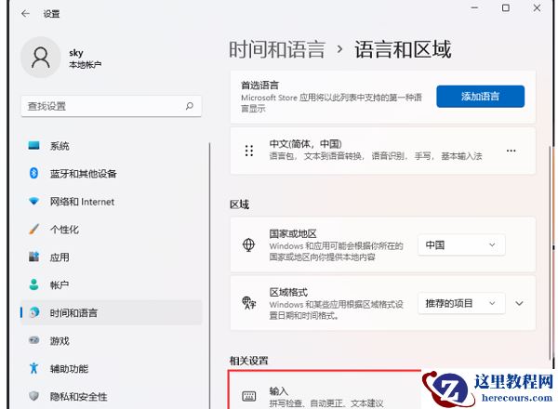Open 帐户 category
Screen dimensions: 558x409
coord(111,284)
